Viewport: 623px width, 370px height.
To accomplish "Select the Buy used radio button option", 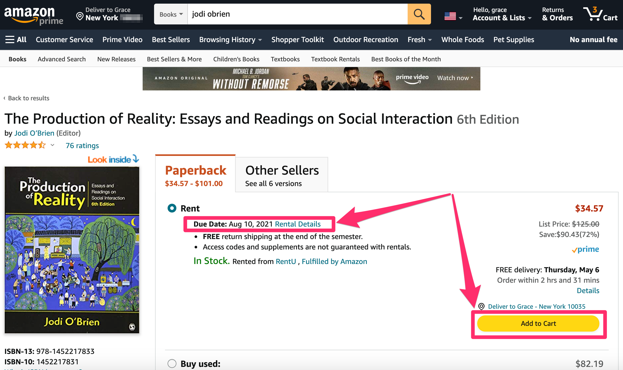I will click(x=172, y=362).
